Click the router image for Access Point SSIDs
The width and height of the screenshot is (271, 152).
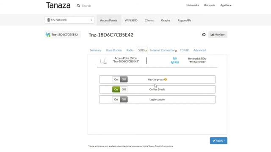click(103, 60)
